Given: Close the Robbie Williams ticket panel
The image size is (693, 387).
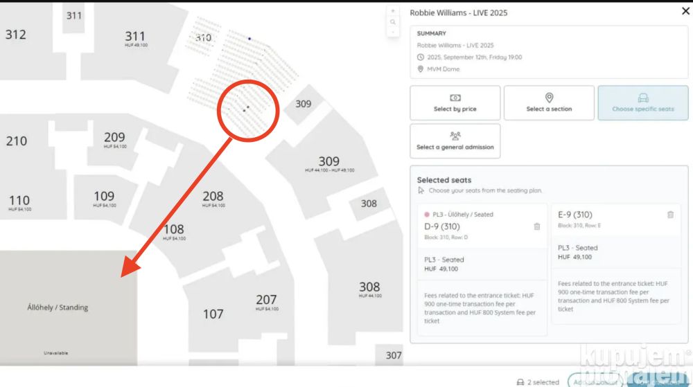Looking at the screenshot, I should tap(685, 11).
